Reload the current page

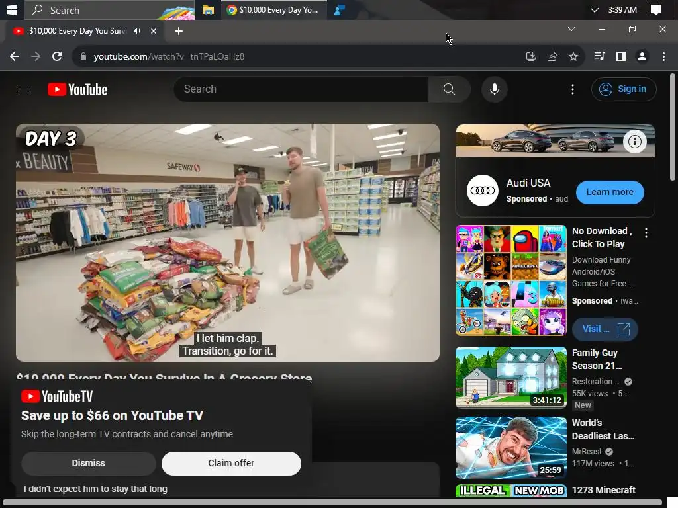(57, 57)
